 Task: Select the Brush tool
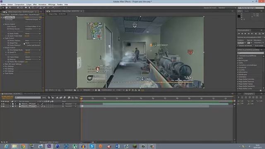pyautogui.click(x=37, y=7)
